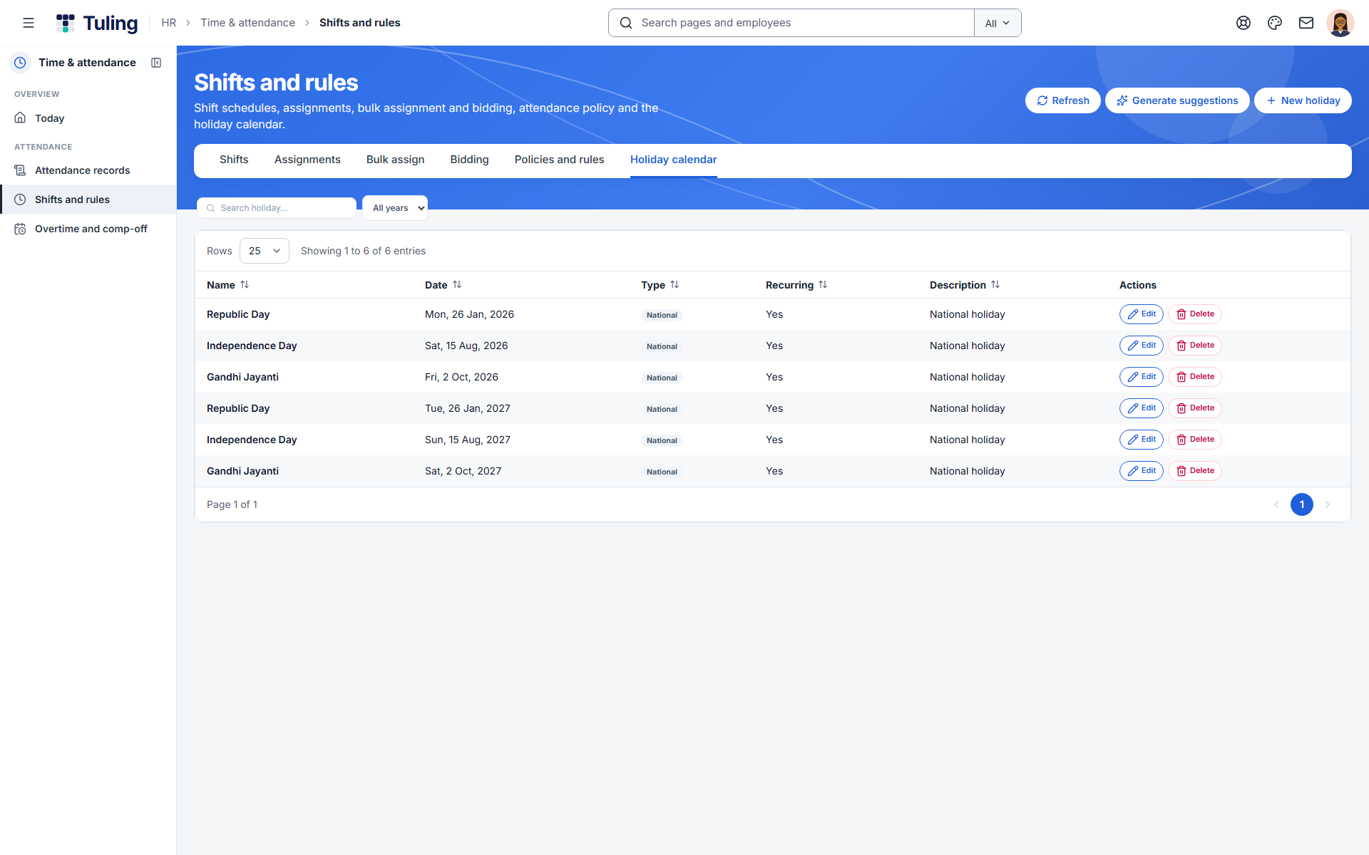Click the New holiday button
1369x855 pixels.
point(1303,100)
